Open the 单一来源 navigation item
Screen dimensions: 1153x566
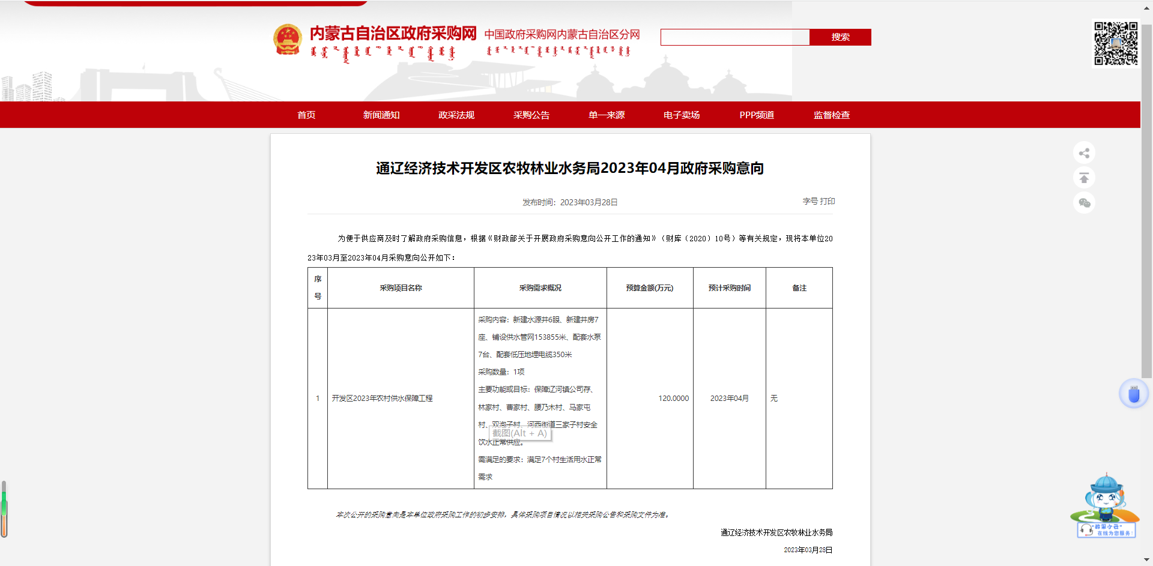tap(607, 115)
